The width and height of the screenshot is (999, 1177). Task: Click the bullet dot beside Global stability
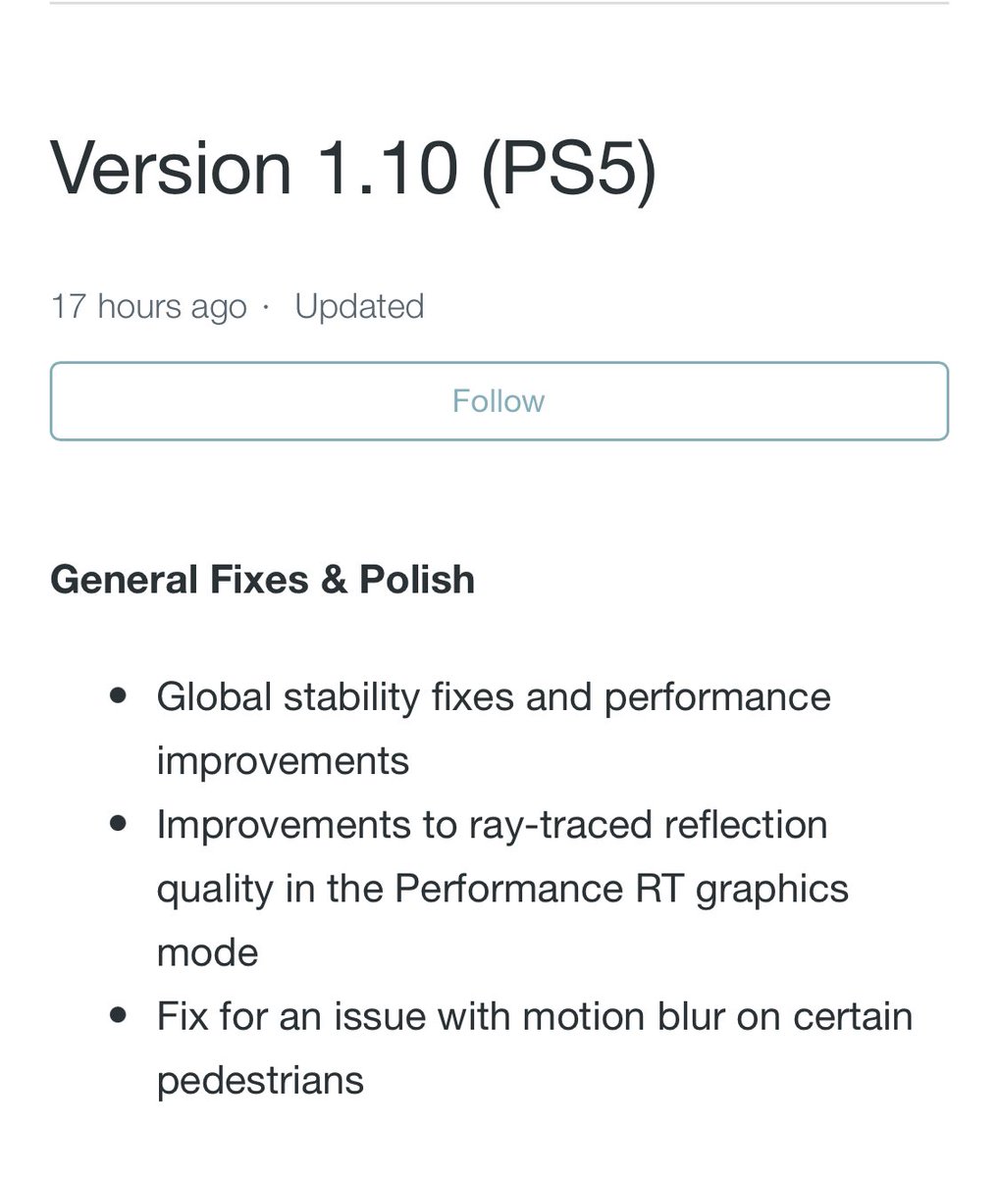[119, 696]
